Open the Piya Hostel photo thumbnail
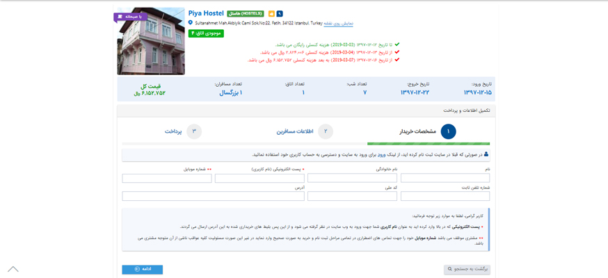The width and height of the screenshot is (608, 278). [x=151, y=42]
